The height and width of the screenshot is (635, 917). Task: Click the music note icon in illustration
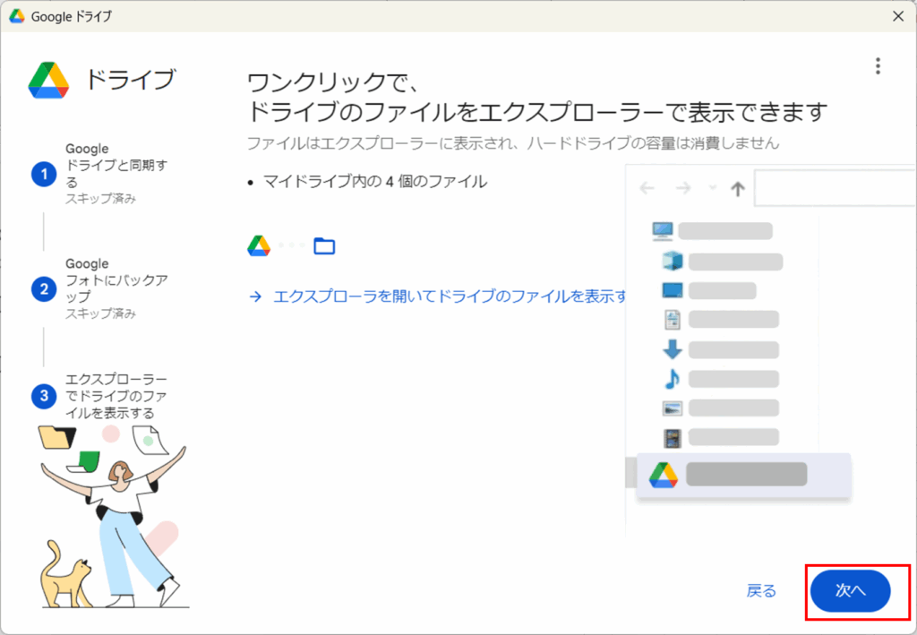[x=673, y=379]
